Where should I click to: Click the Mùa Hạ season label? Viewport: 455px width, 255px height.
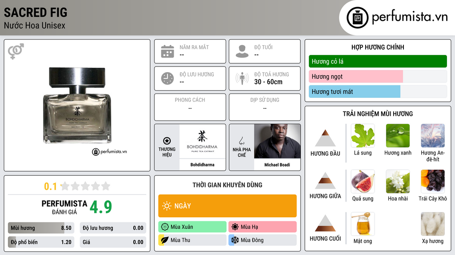tap(249, 227)
